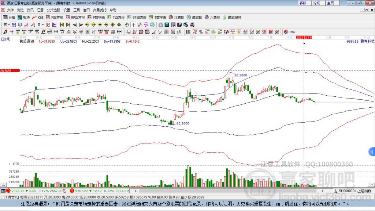Open the 文件 menu
The height and width of the screenshot is (211, 375).
click(x=10, y=10)
